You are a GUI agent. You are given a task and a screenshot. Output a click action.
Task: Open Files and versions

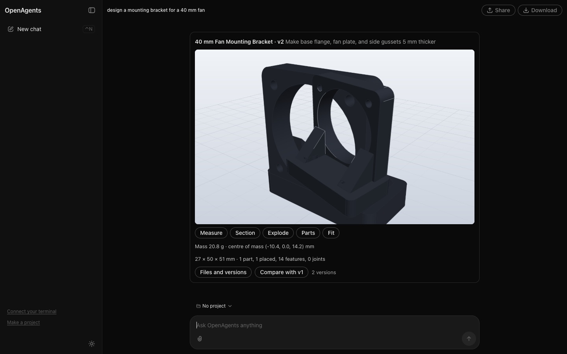[x=223, y=272]
